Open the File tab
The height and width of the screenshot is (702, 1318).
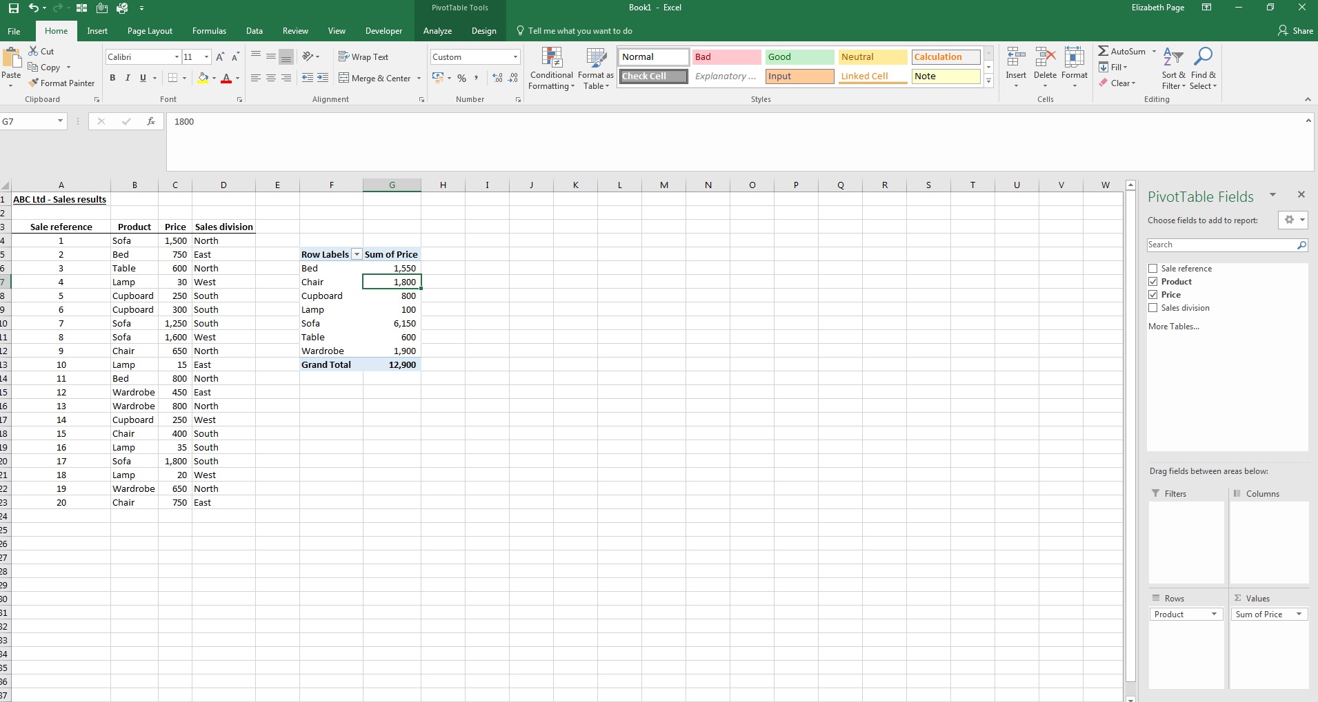14,31
